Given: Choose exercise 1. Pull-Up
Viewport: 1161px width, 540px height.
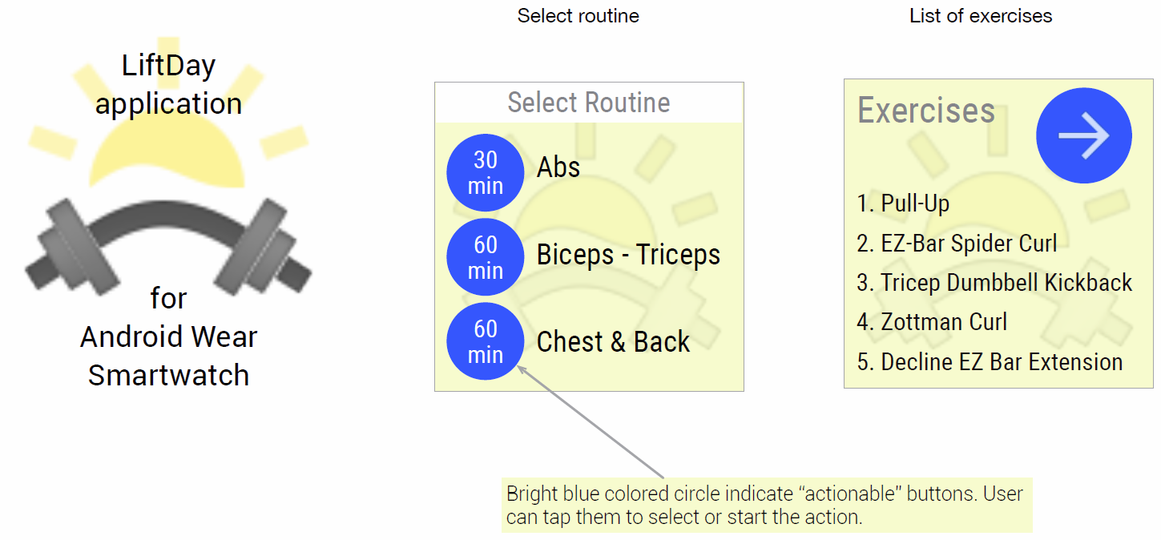Looking at the screenshot, I should coord(903,204).
